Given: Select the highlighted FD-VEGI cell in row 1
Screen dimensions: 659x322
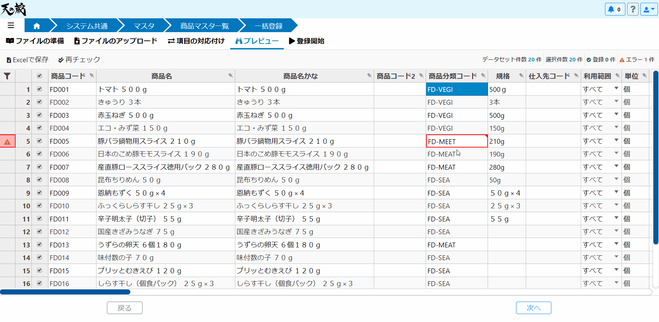Looking at the screenshot, I should pos(457,89).
